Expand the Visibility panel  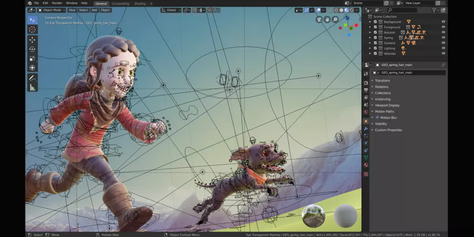click(x=381, y=124)
